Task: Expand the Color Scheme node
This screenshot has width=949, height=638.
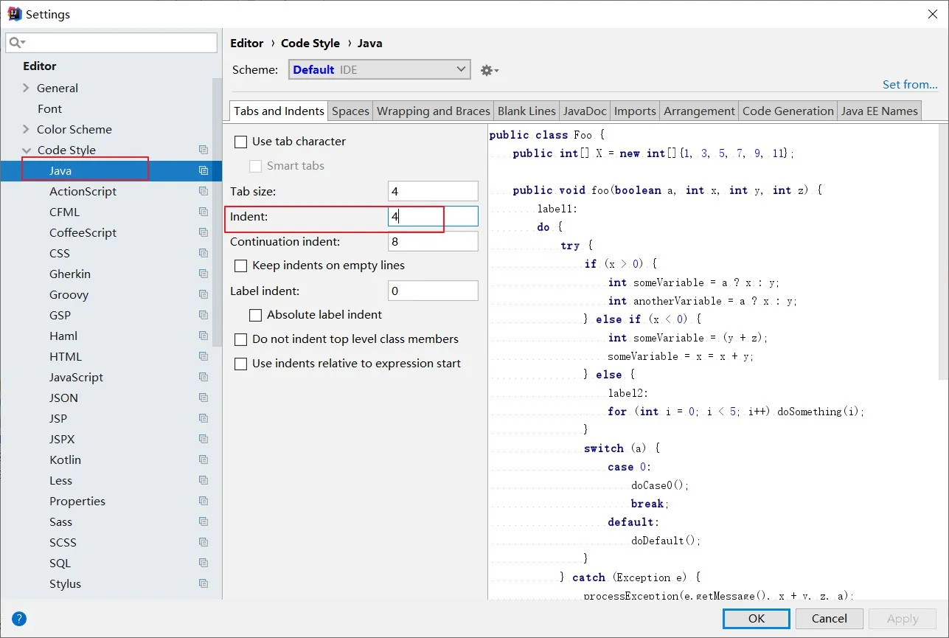Action: [x=27, y=129]
